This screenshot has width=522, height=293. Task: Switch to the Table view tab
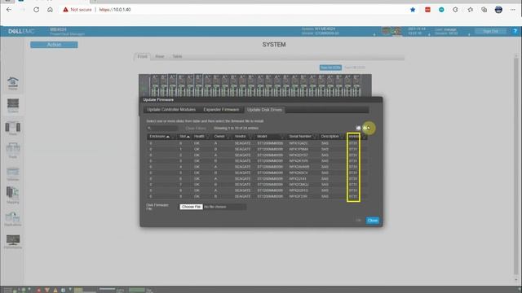coord(177,56)
